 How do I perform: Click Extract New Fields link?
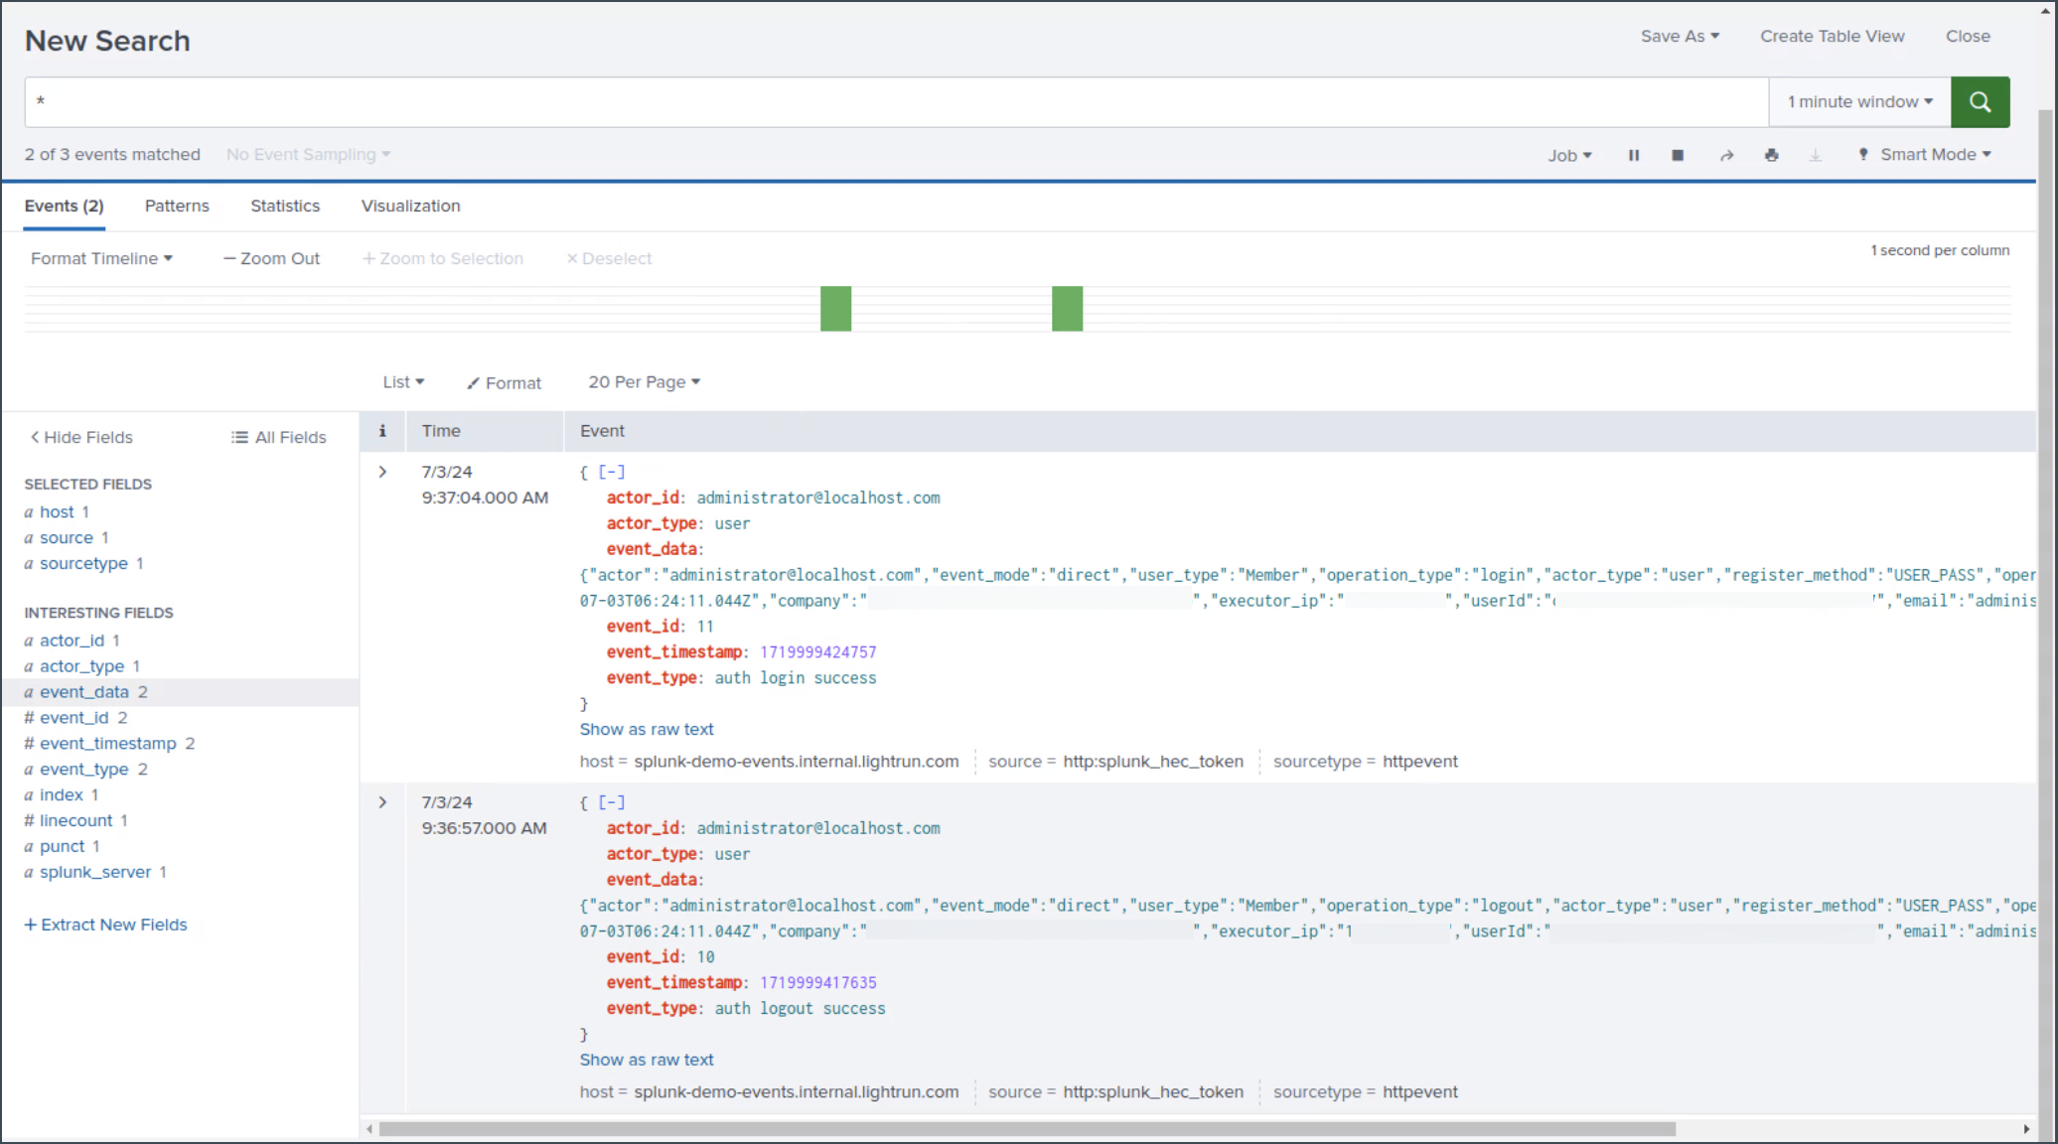coord(106,925)
